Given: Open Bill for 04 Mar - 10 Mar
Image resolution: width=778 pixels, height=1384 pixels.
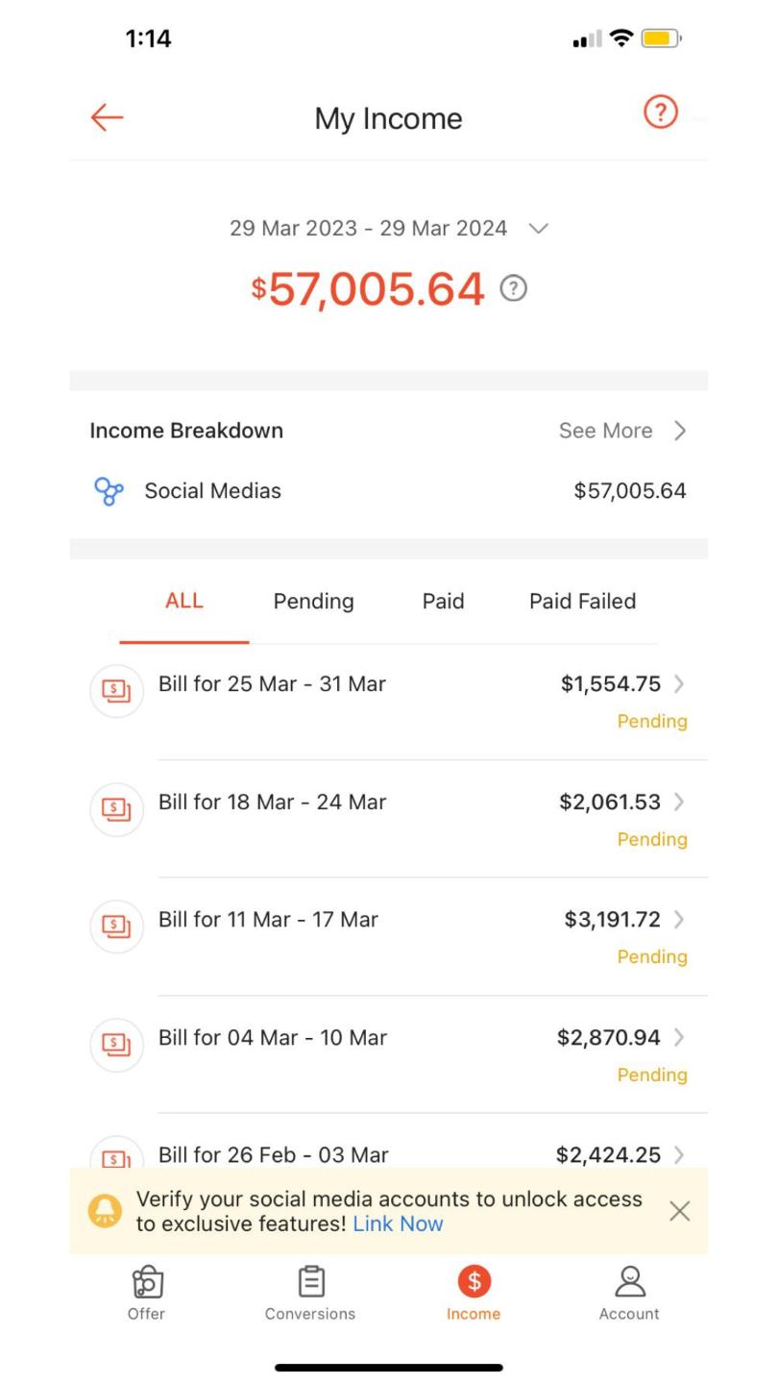Looking at the screenshot, I should click(273, 1038).
